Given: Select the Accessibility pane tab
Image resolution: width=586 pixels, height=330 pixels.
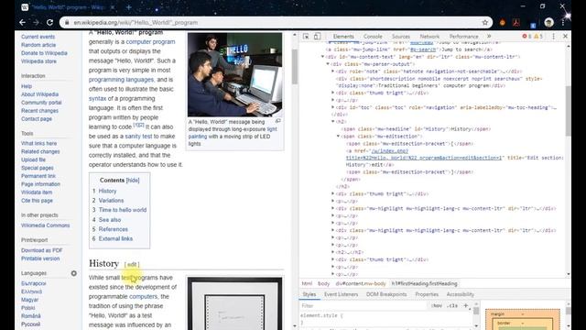Looking at the screenshot, I should coord(460,294).
